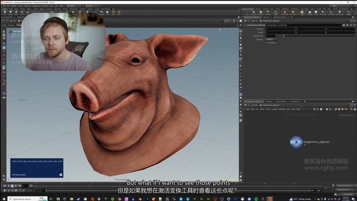
Task: Open the Tree View tab
Action: [x=269, y=102]
